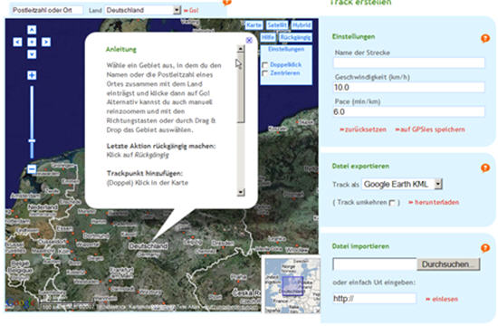Image resolution: width=498 pixels, height=326 pixels.
Task: Close the Anleitung info balloon
Action: point(249,40)
